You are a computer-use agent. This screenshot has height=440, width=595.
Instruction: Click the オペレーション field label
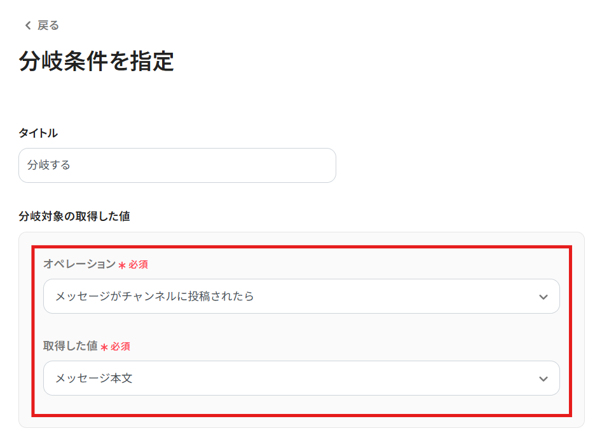click(79, 264)
